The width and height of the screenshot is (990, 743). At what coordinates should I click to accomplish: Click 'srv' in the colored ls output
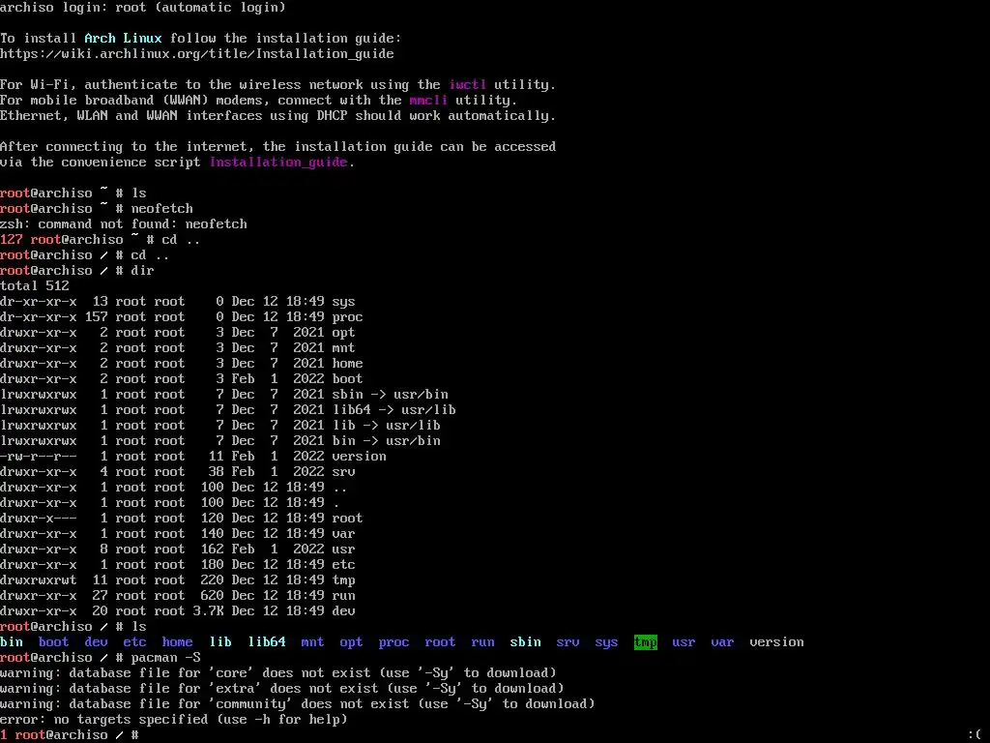[x=568, y=642]
